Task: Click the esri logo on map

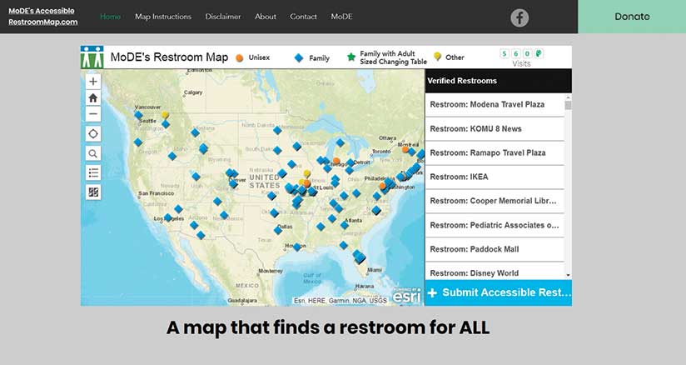Action: (x=407, y=296)
